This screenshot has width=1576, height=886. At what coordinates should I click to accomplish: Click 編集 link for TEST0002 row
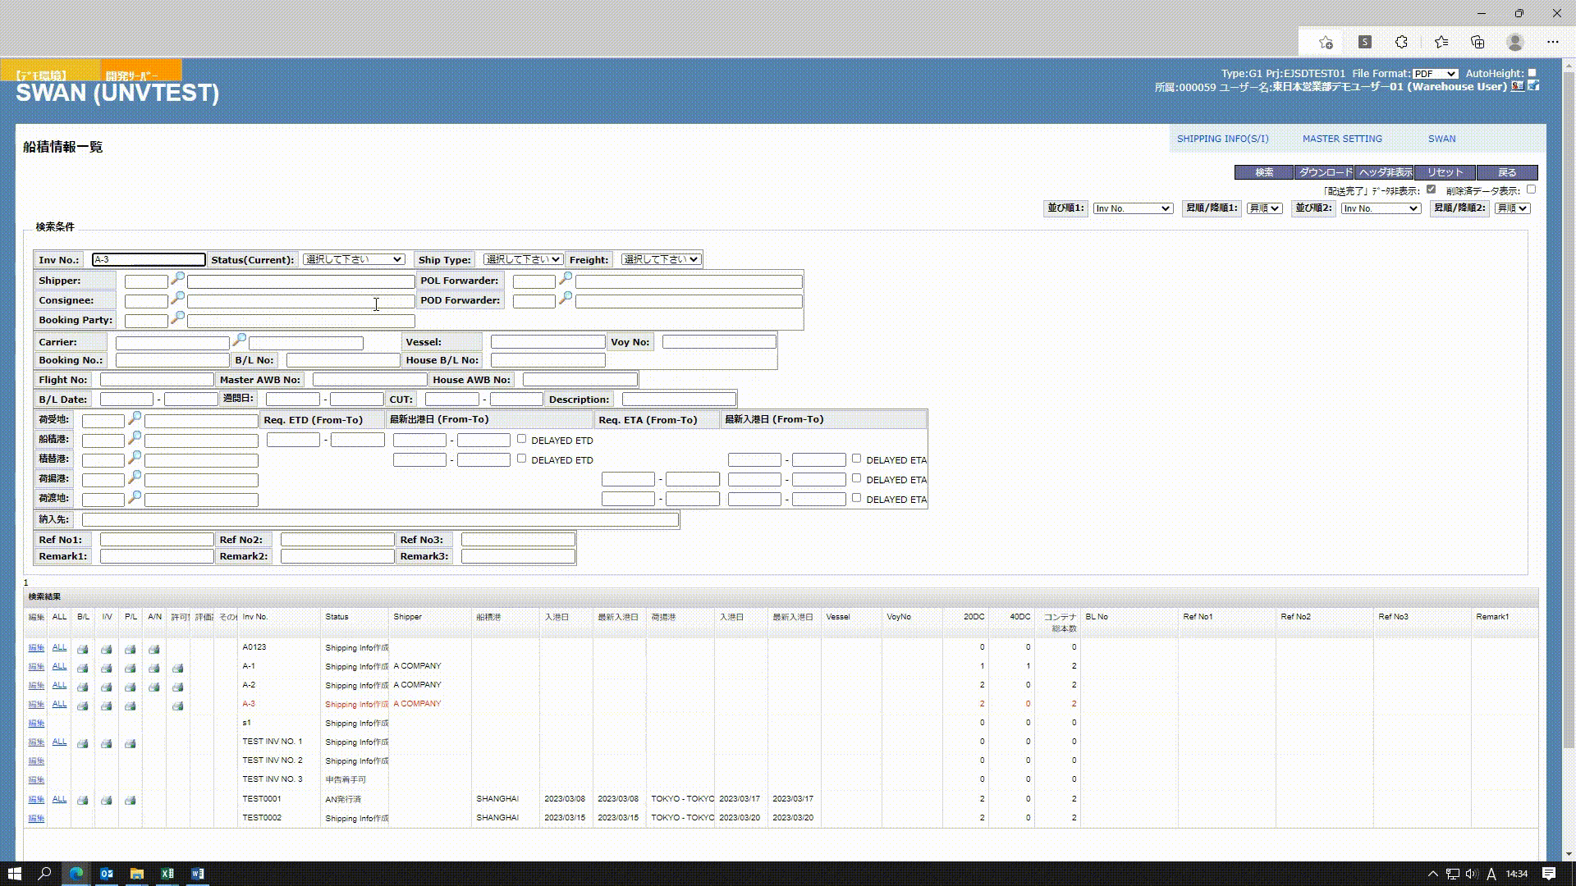pos(36,819)
